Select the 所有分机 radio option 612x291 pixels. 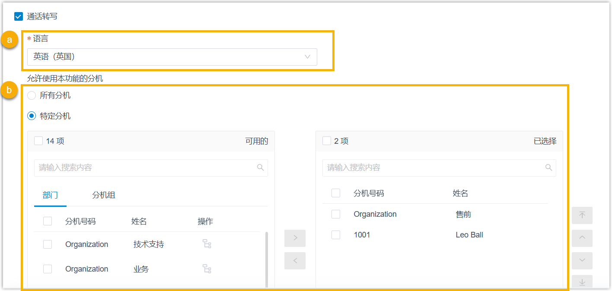(x=32, y=95)
